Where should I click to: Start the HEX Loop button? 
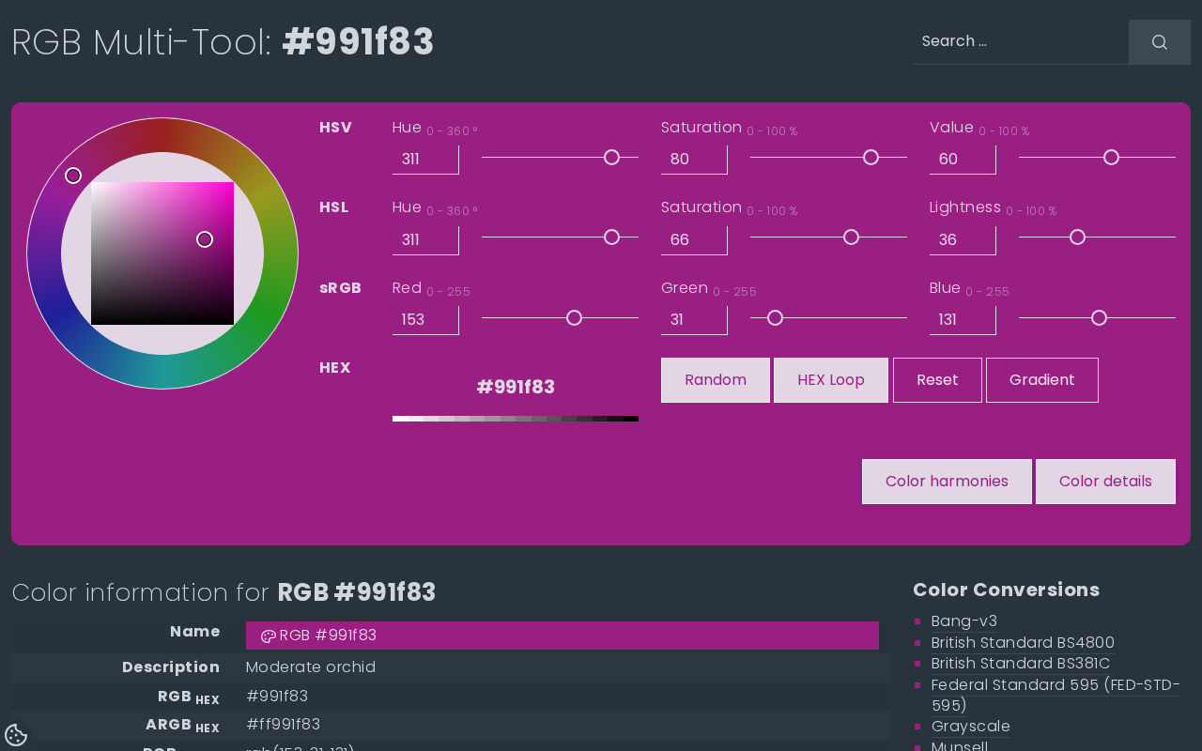coord(830,380)
